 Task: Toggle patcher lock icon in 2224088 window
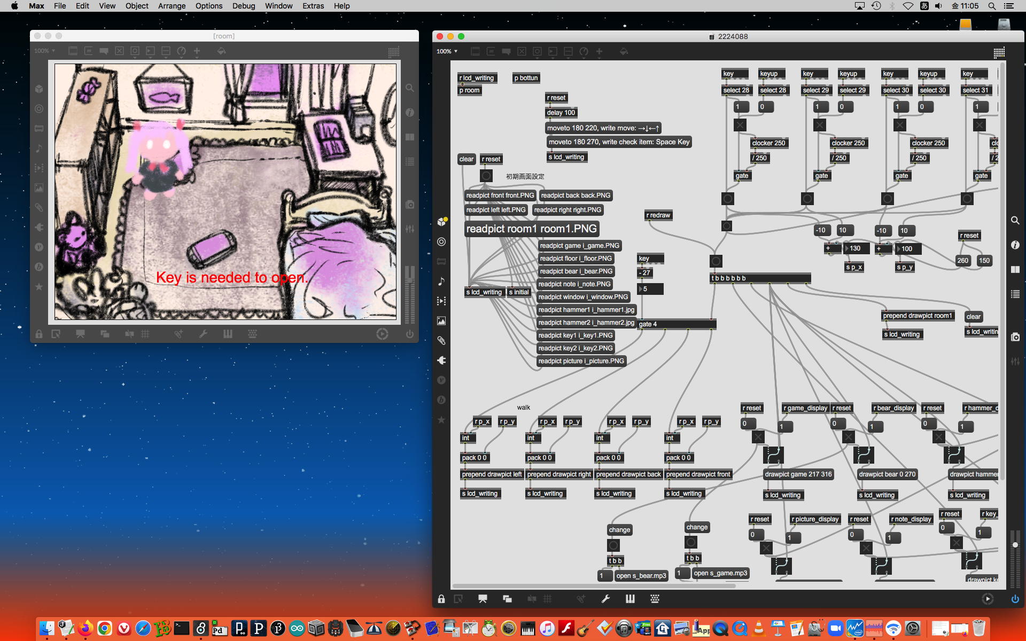[441, 599]
